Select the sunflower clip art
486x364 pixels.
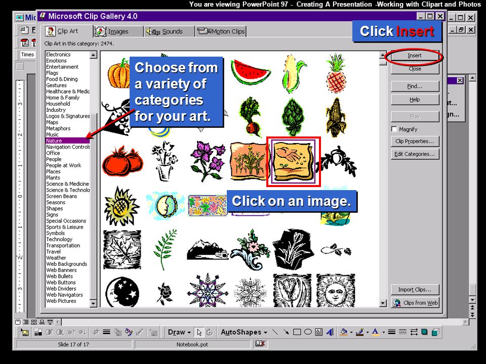pos(121,206)
